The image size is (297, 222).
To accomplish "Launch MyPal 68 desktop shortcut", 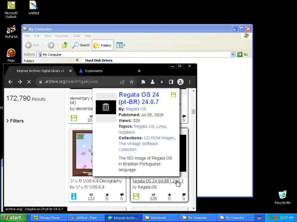I will [11, 32].
